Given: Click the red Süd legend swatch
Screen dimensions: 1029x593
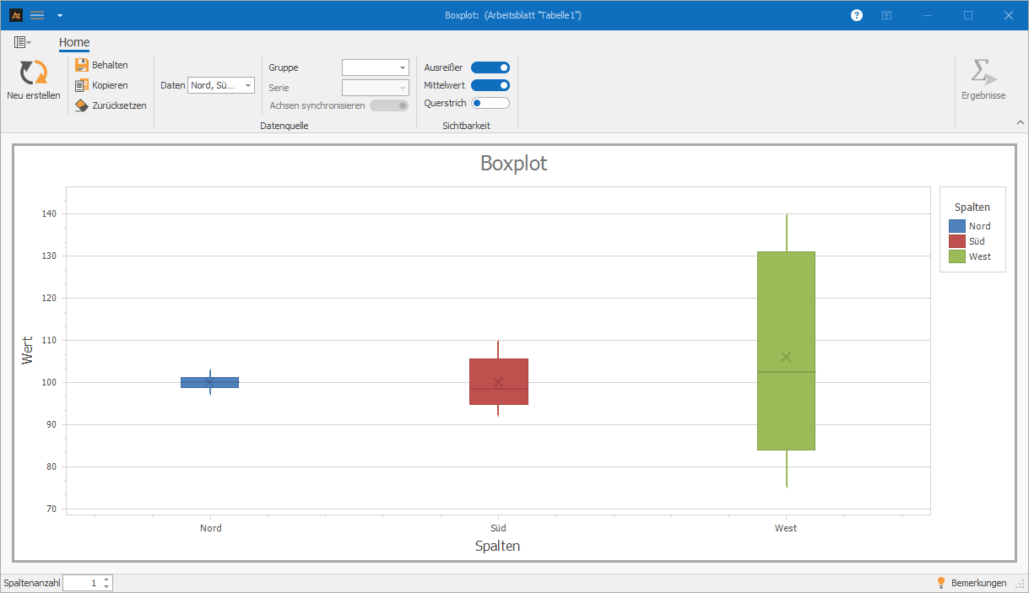Looking at the screenshot, I should tap(957, 241).
